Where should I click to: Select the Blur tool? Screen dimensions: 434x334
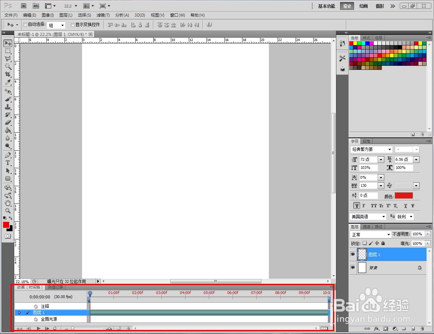pyautogui.click(x=8, y=138)
